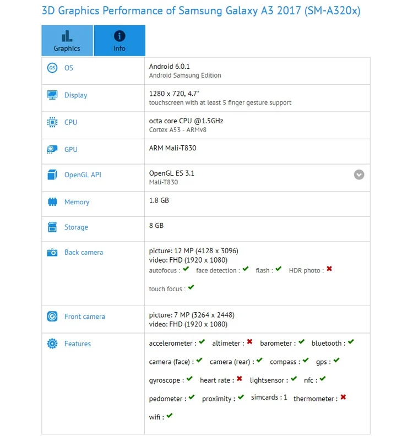Click the GPU card icon
The image size is (413, 436).
click(52, 149)
